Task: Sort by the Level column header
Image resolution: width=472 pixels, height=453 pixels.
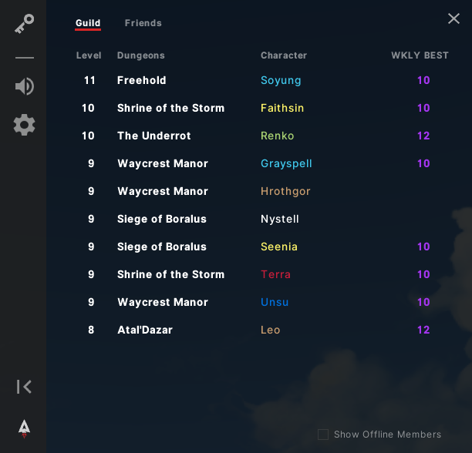Action: point(89,55)
